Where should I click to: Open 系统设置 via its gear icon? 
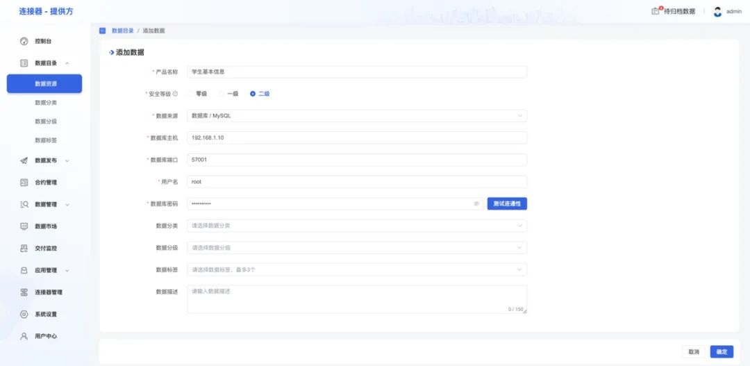pyautogui.click(x=24, y=314)
